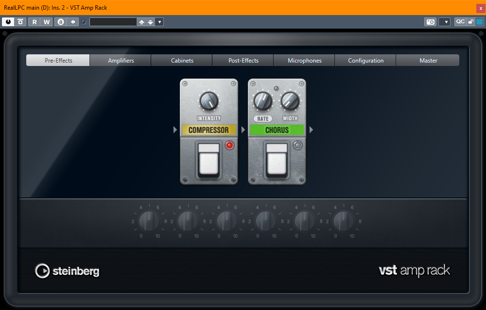Viewport: 486px width, 310px height.
Task: Click the grey Chorus on/off LED
Action: [297, 145]
